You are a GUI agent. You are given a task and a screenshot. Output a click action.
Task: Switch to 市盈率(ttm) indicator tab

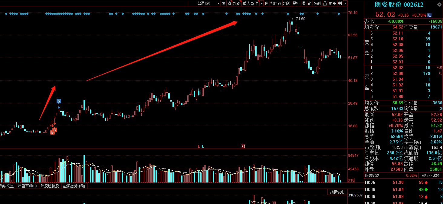pyautogui.click(x=27, y=186)
